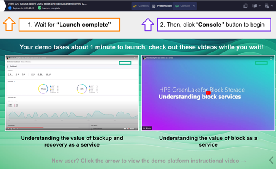The width and height of the screenshot is (276, 169).
Task: Click channel avatar on the backup video
Action: pos(8,58)
